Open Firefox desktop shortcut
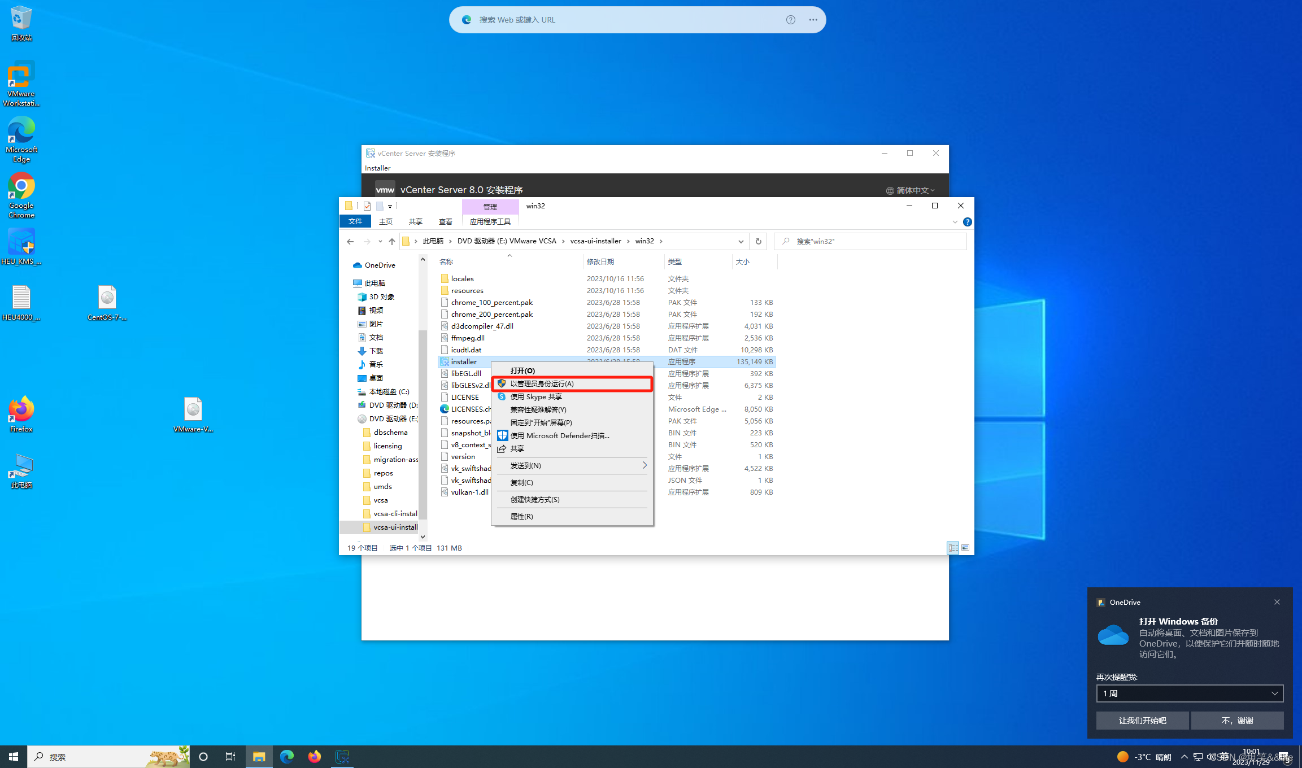Viewport: 1302px width, 768px height. point(21,415)
